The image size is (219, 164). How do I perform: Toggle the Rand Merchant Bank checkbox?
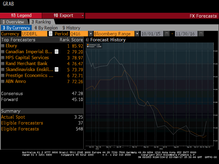[x=3, y=64]
